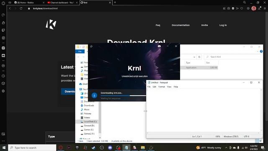Click in the Search Krnl field

click(232, 57)
